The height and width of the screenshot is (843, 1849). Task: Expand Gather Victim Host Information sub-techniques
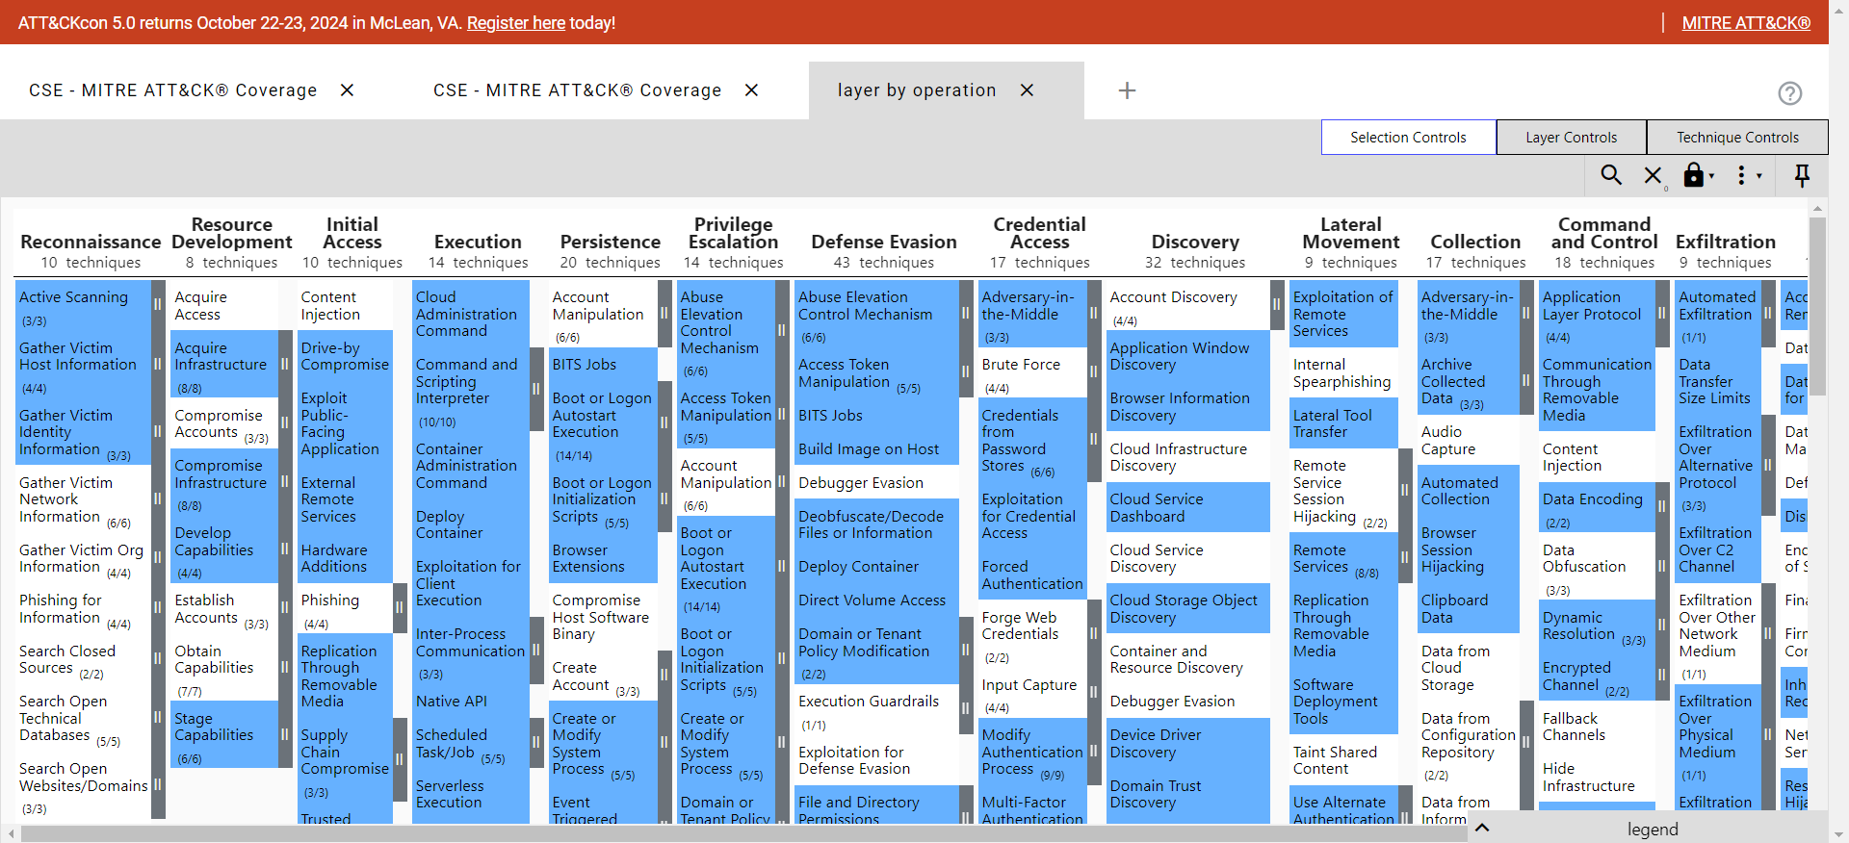(x=157, y=365)
